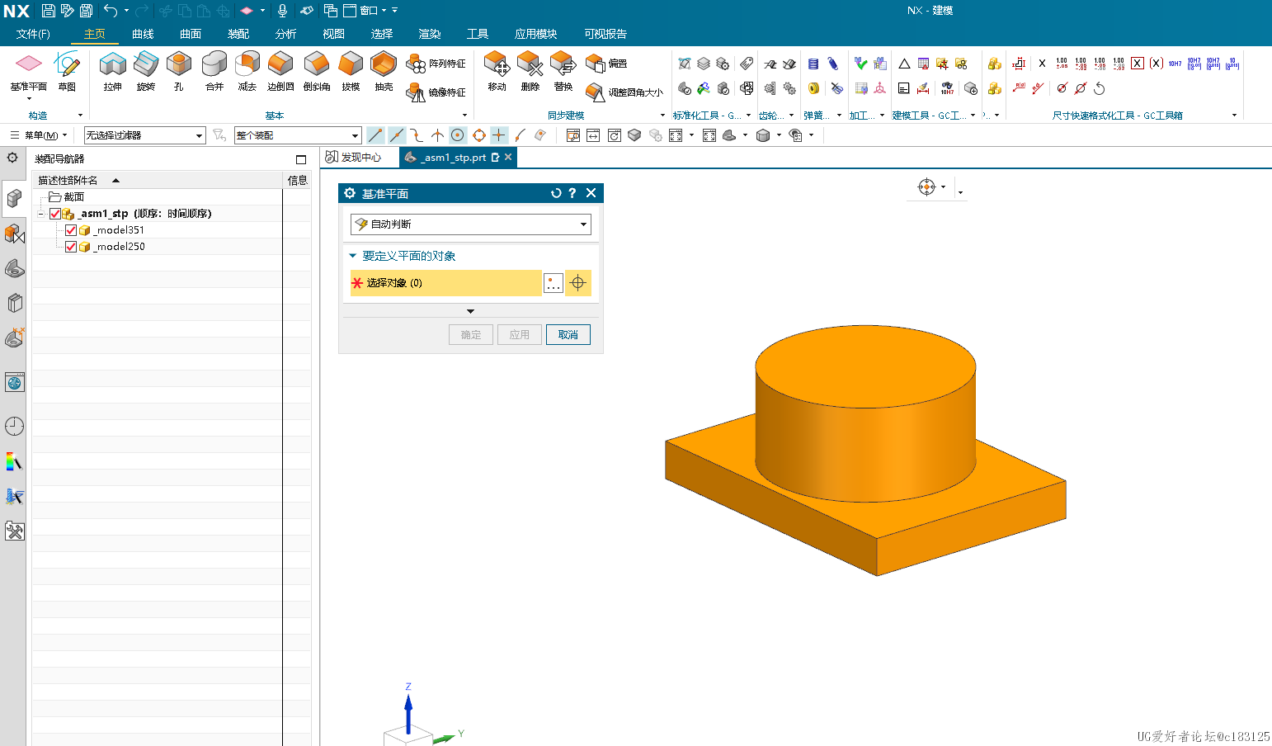Screen dimensions: 1272x746
Task: Expand the 同步建模 group dropdown arrow
Action: click(662, 116)
